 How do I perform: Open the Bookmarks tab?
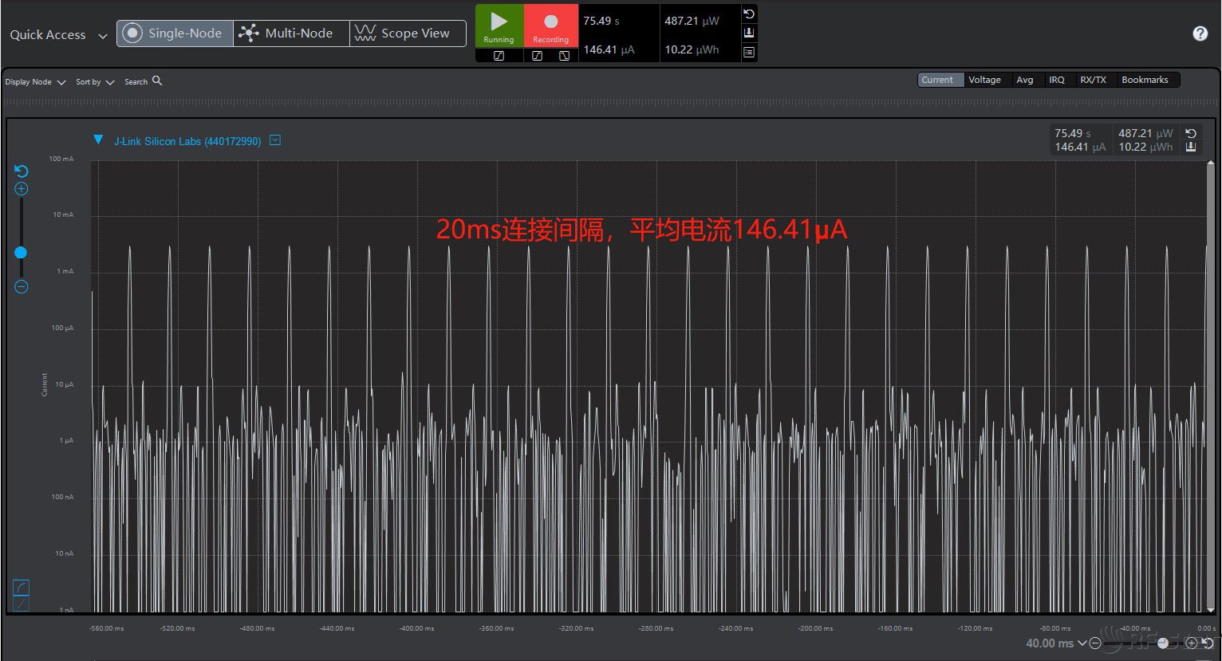1144,80
